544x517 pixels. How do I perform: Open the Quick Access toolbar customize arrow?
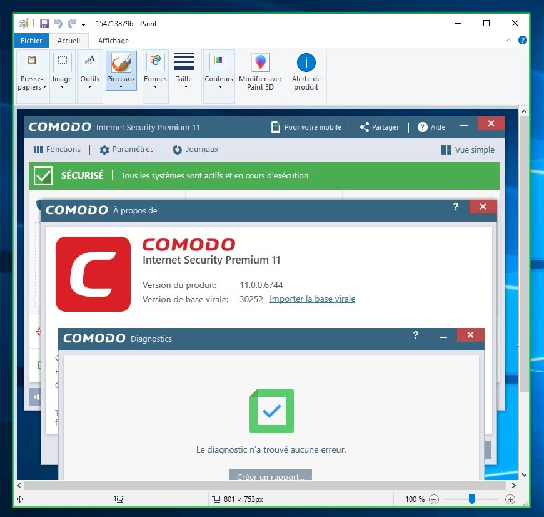pos(83,24)
